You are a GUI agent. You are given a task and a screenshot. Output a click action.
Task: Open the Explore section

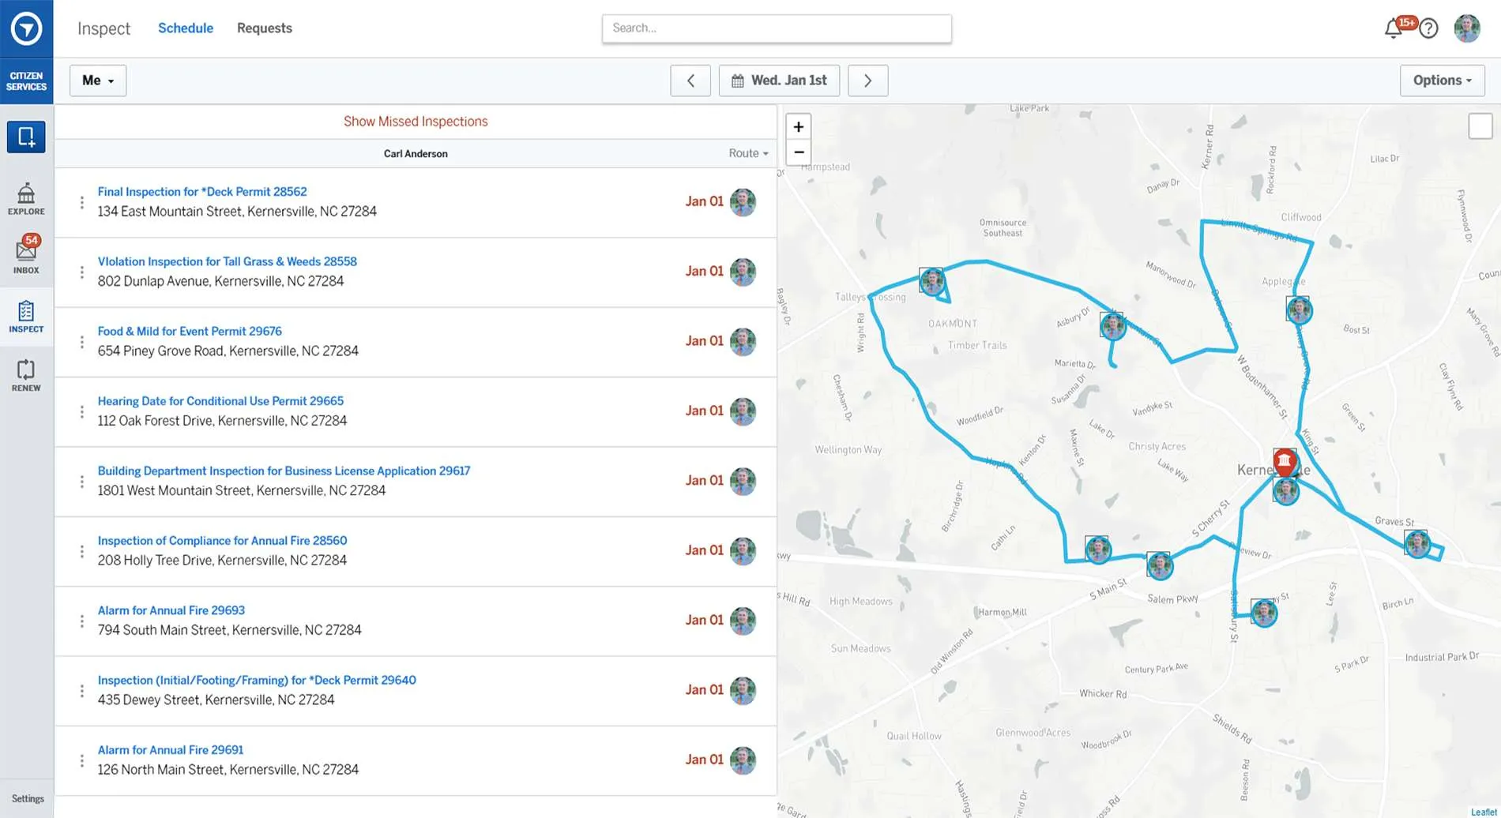[26, 198]
